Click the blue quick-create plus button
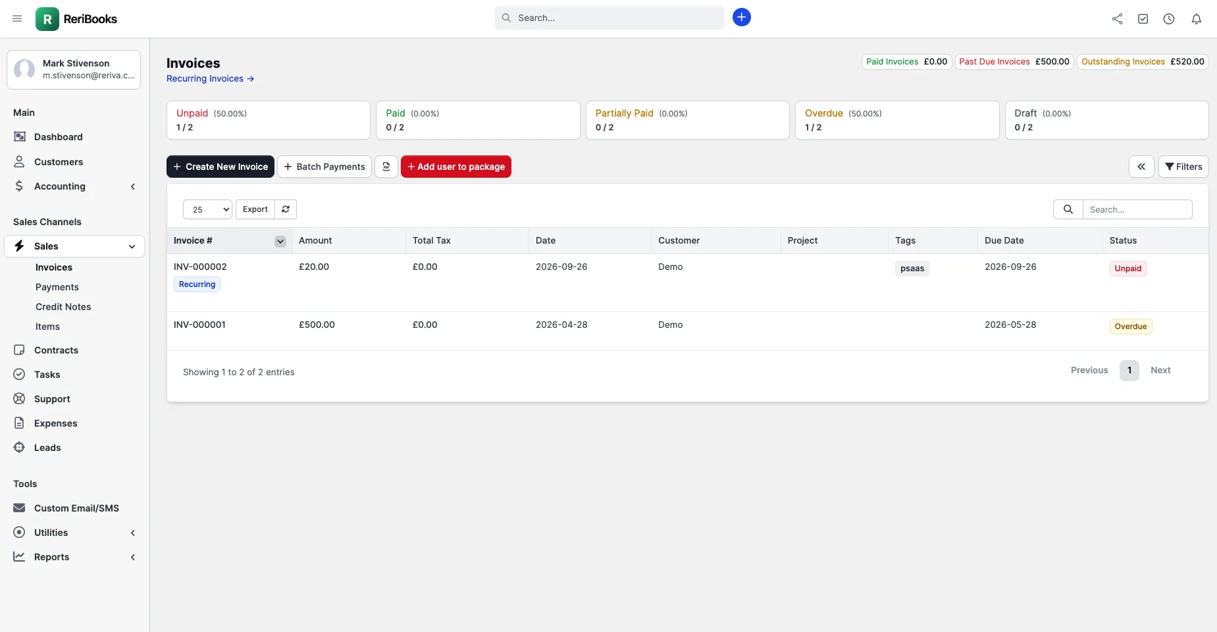 pyautogui.click(x=741, y=18)
